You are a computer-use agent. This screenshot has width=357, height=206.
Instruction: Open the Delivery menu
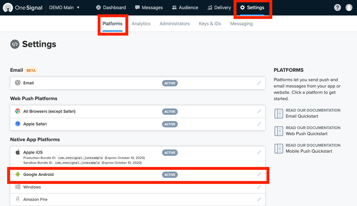[x=219, y=8]
